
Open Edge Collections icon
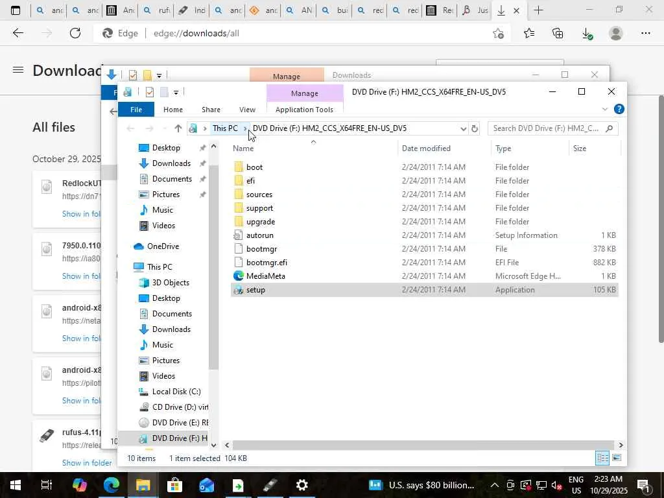pos(558,34)
